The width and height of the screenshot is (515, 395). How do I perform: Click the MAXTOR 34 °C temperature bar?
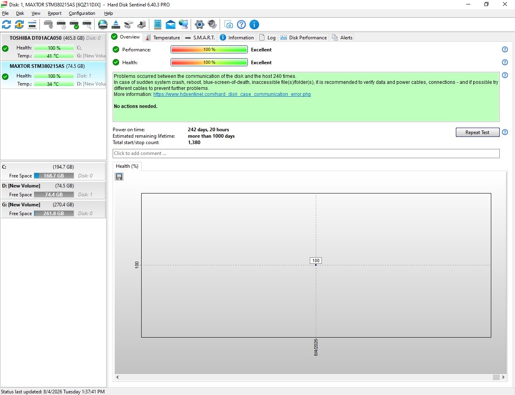coord(54,84)
